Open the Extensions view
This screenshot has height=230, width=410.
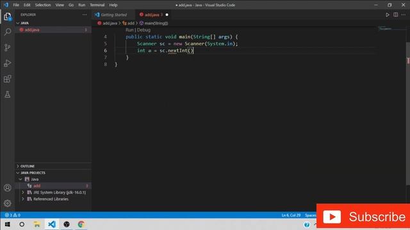coord(7,79)
